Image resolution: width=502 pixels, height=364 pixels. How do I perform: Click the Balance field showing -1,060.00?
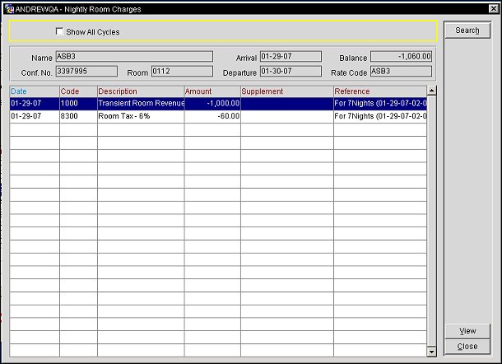(400, 57)
